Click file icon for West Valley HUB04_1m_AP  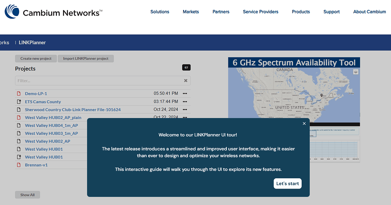pyautogui.click(x=19, y=125)
